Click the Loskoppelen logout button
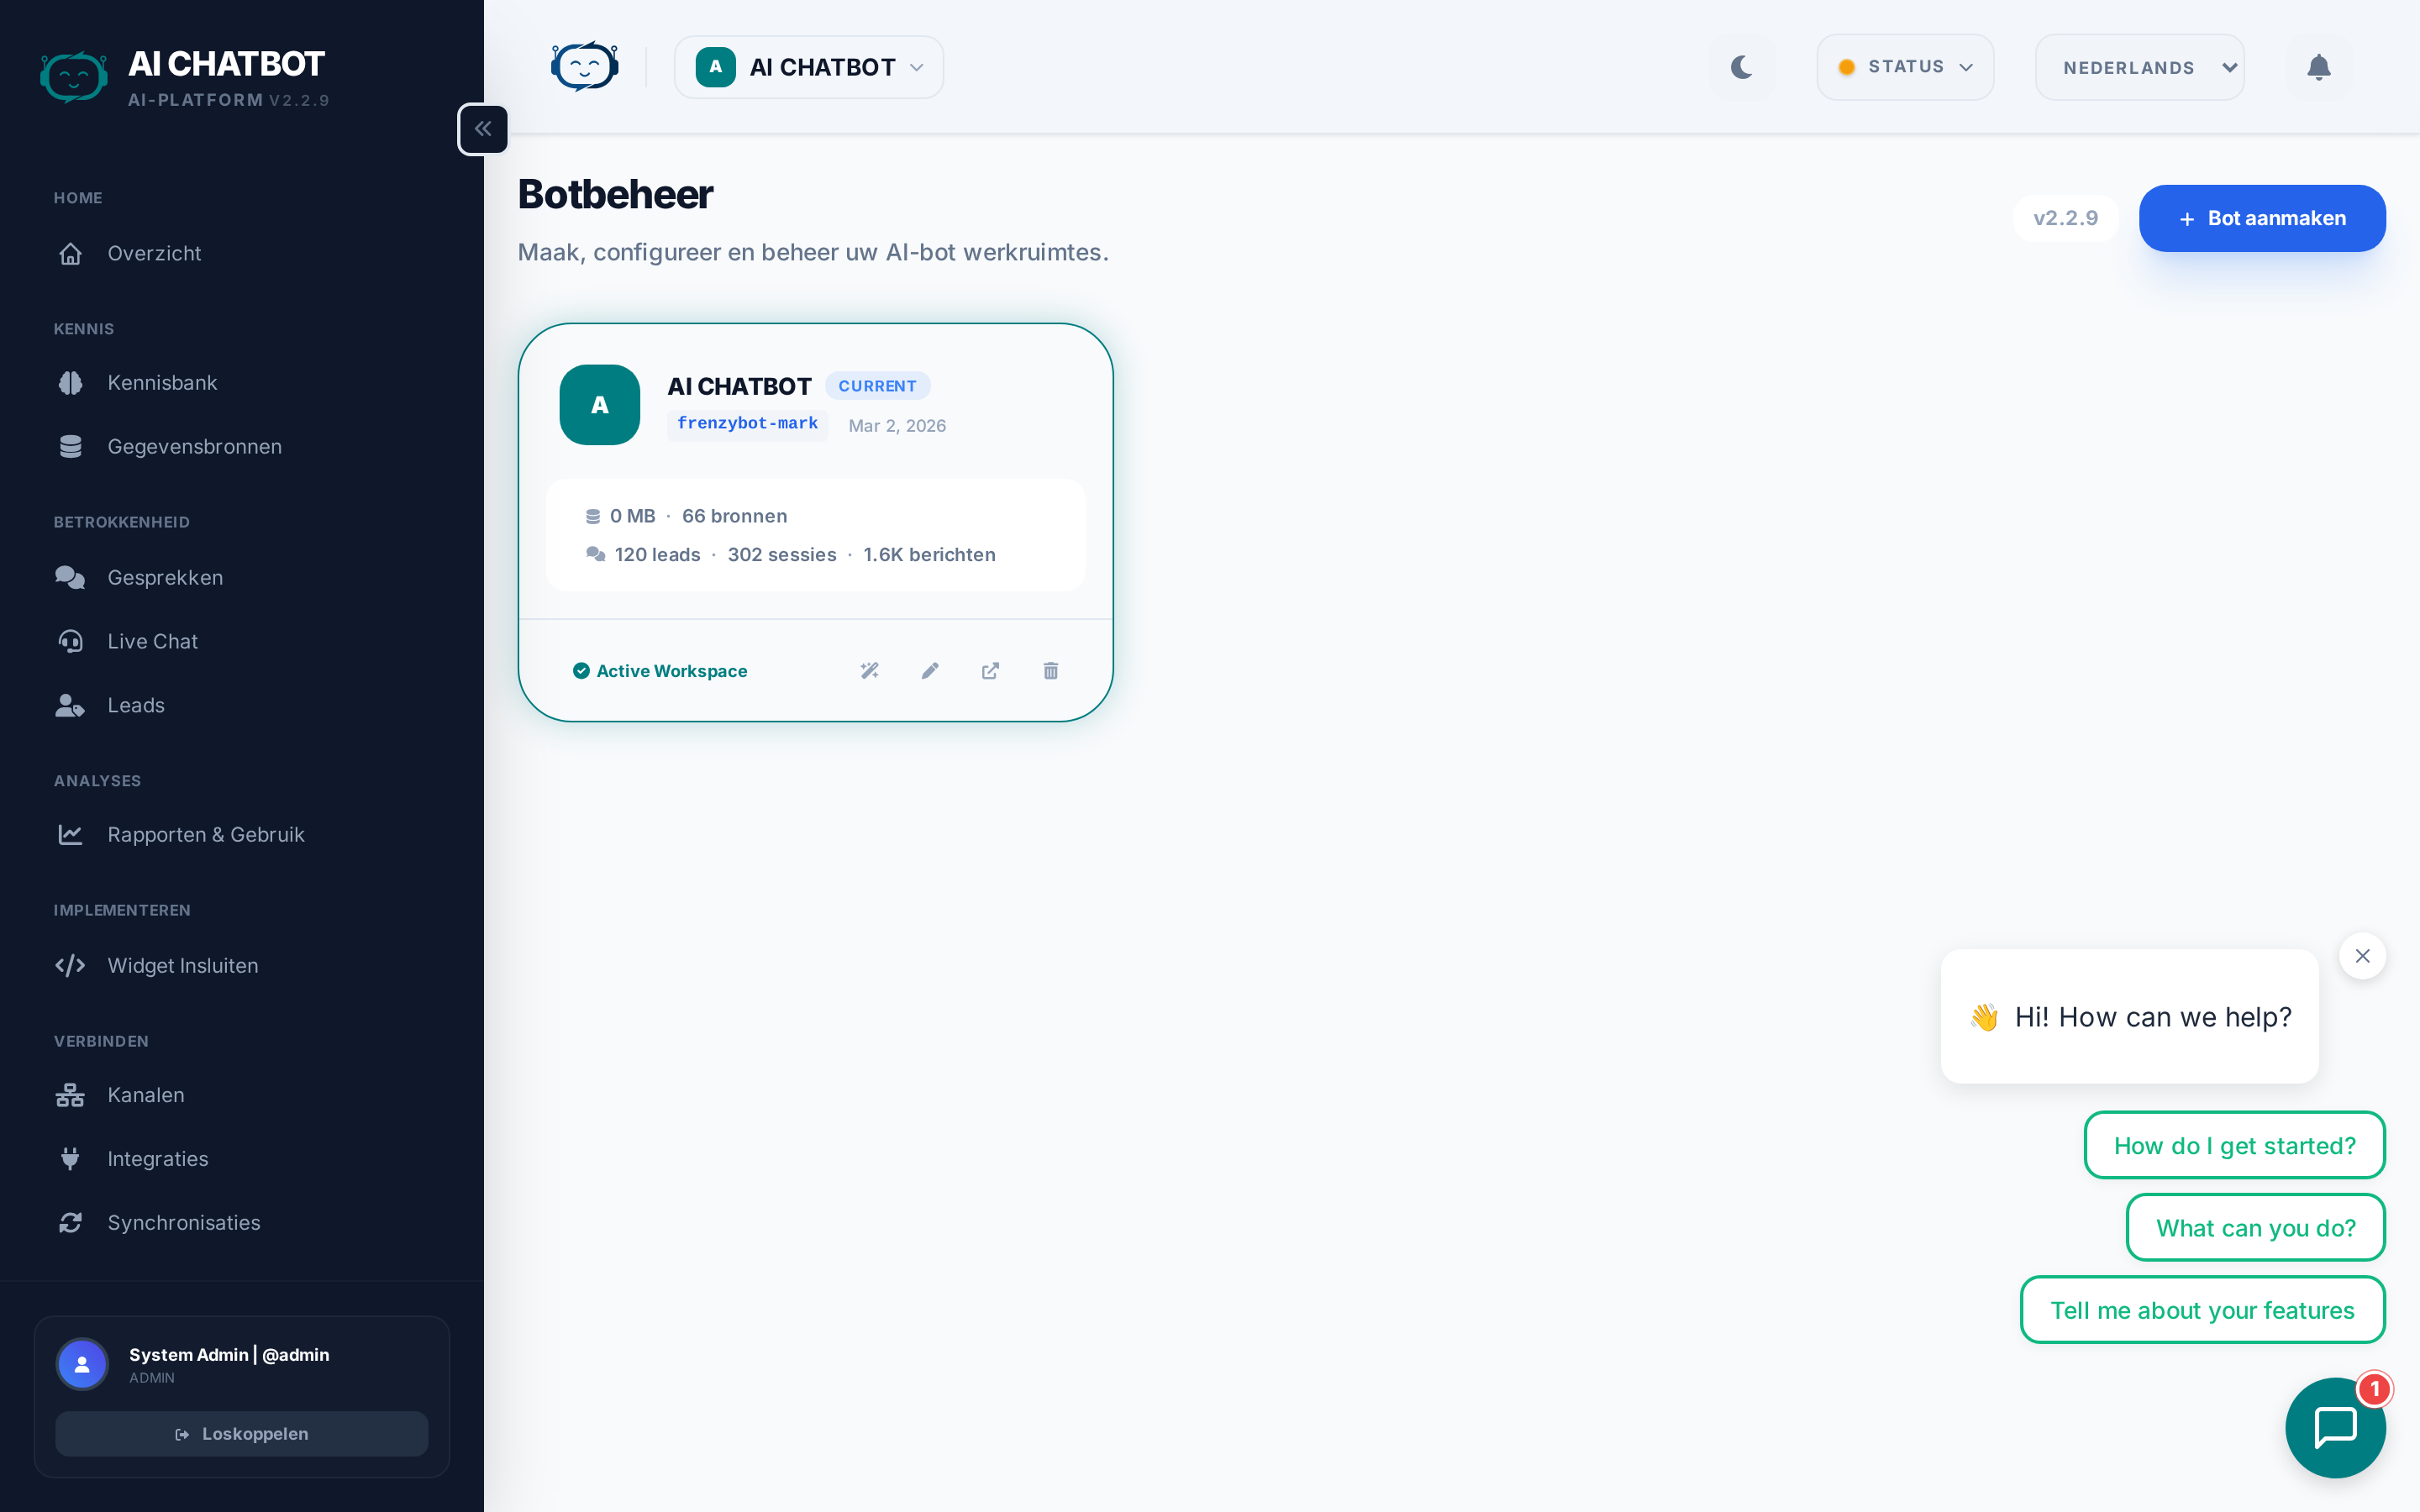This screenshot has height=1512, width=2420. tap(241, 1433)
